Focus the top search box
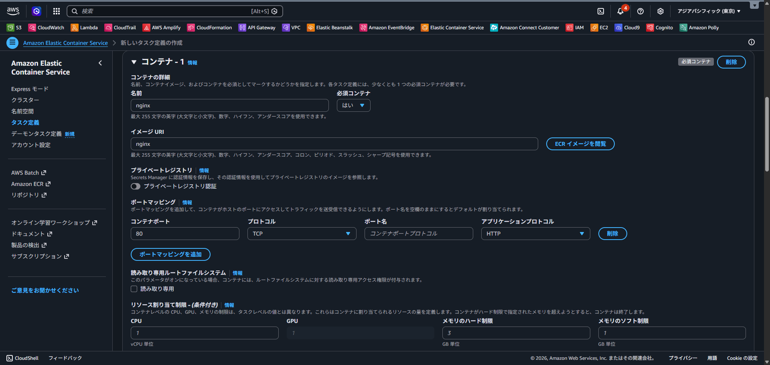This screenshot has height=365, width=770. 175,11
